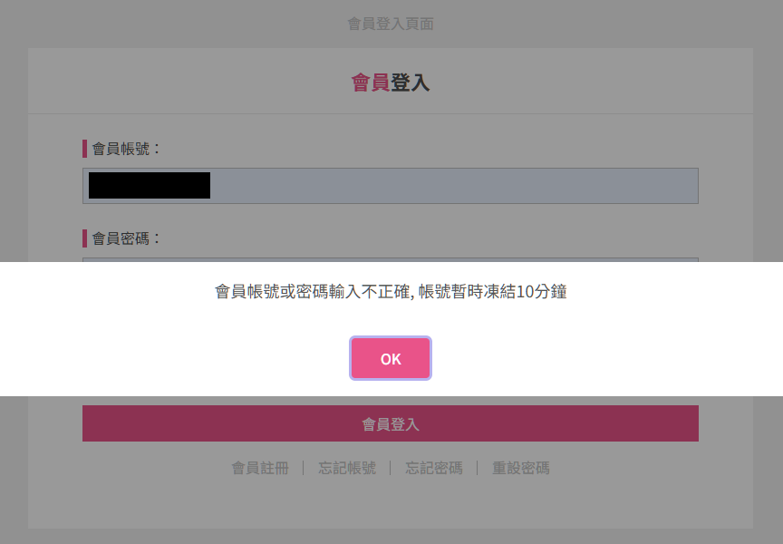783x544 pixels.
Task: Focus the 會員帳號 account input field
Action: 453,186
